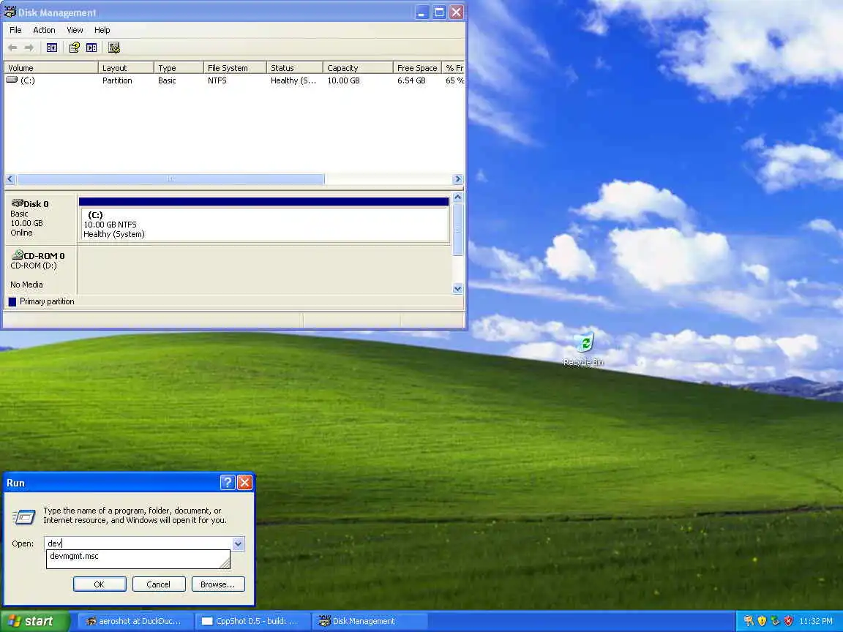Click the 6.54 GB free space cell
Image resolution: width=843 pixels, height=632 pixels.
[411, 80]
